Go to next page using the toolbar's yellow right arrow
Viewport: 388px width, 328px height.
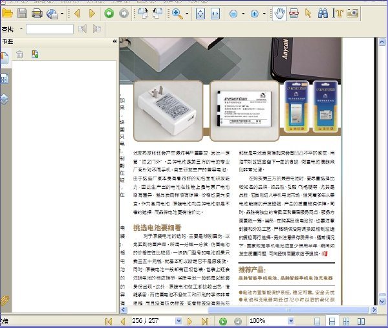(x=92, y=14)
